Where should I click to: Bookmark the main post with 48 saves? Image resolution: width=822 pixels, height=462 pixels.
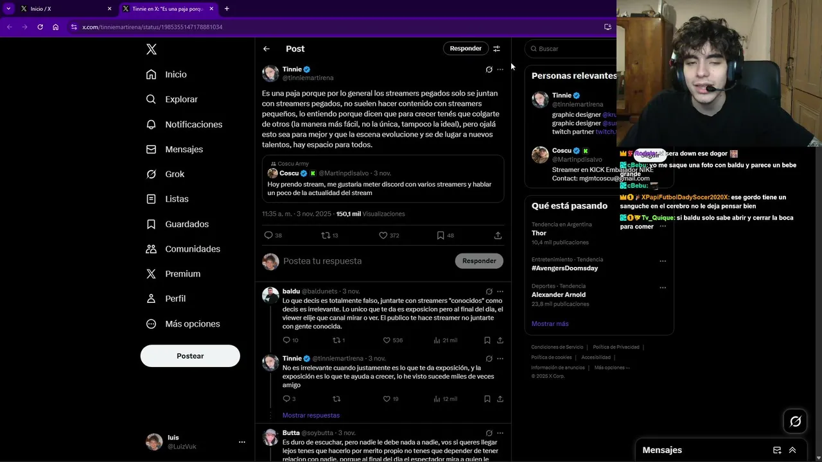(x=445, y=235)
